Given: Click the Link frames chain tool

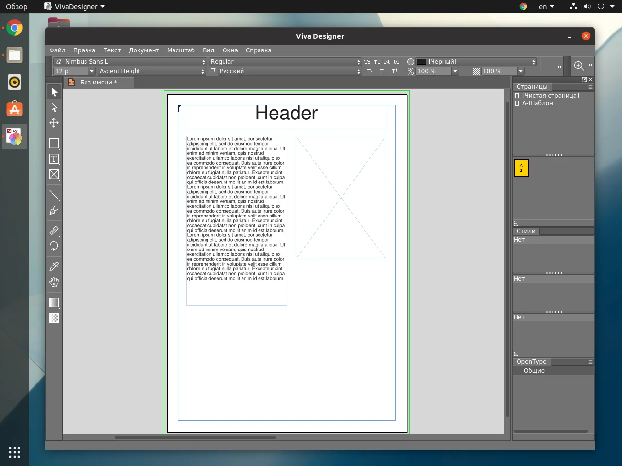Looking at the screenshot, I should click(54, 231).
